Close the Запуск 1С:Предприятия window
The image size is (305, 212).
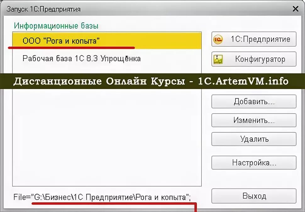pos(296,9)
